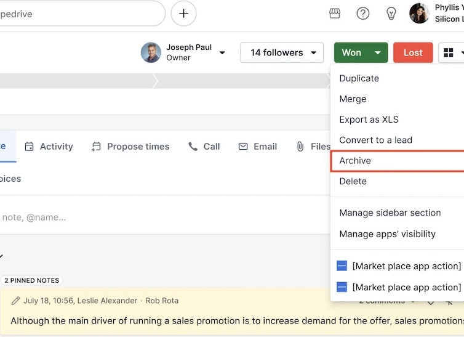Viewport: 464px width, 337px height.
Task: Click the grid layout view icon
Action: pyautogui.click(x=449, y=53)
